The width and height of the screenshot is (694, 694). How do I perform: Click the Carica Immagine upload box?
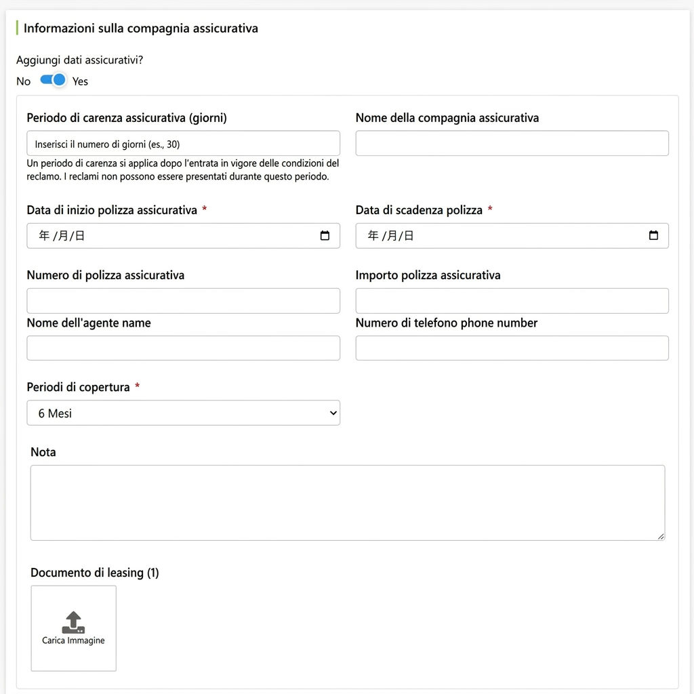tap(73, 628)
